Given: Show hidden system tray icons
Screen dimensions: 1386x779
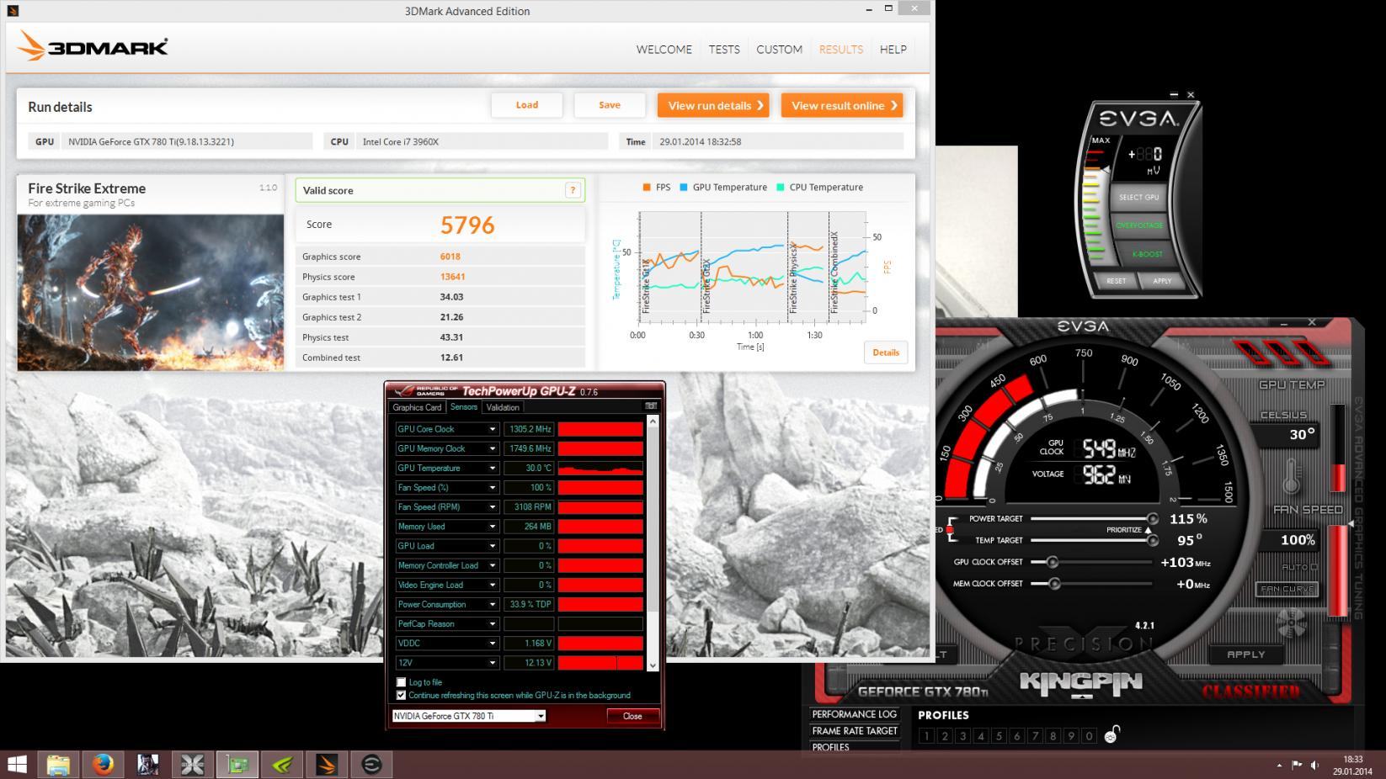Looking at the screenshot, I should [x=1279, y=765].
